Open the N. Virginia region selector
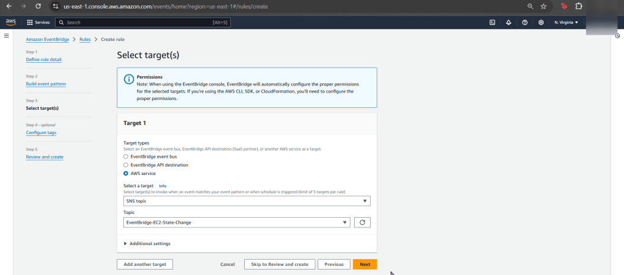The height and width of the screenshot is (275, 624). 566,22
